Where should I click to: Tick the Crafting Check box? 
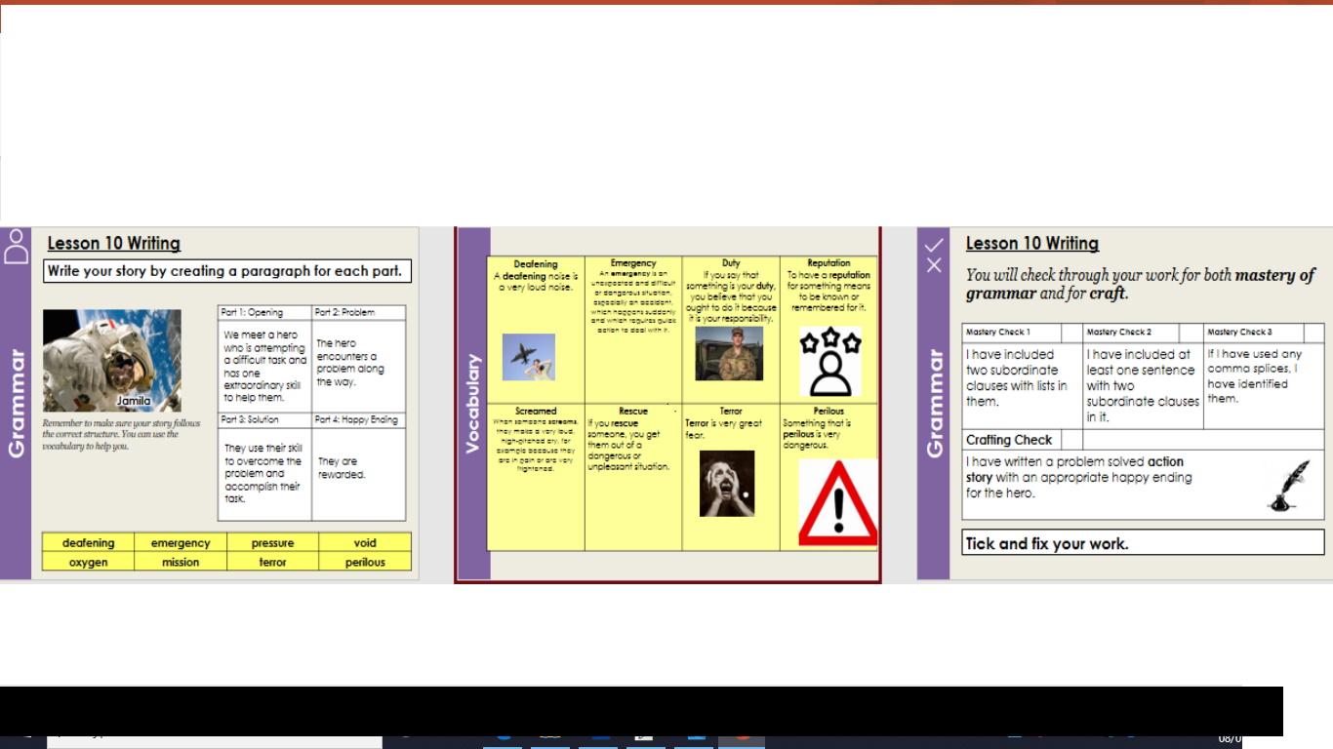(x=1071, y=440)
